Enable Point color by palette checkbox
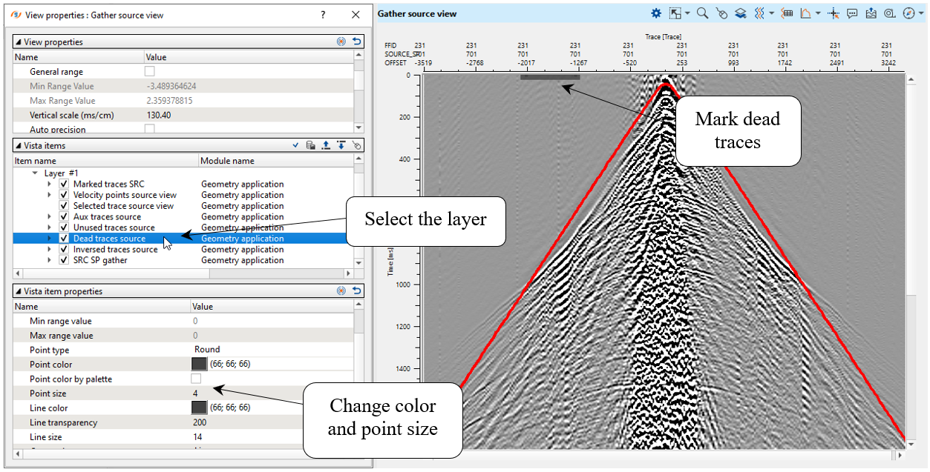The height and width of the screenshot is (472, 930). [197, 379]
